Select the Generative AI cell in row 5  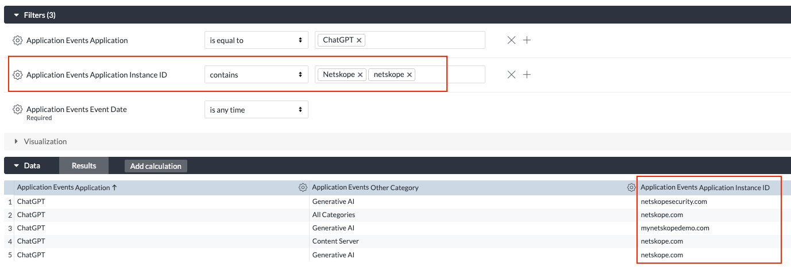tap(333, 254)
